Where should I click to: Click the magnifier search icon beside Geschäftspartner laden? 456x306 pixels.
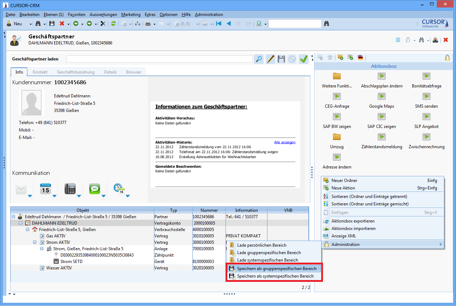pyautogui.click(x=259, y=59)
